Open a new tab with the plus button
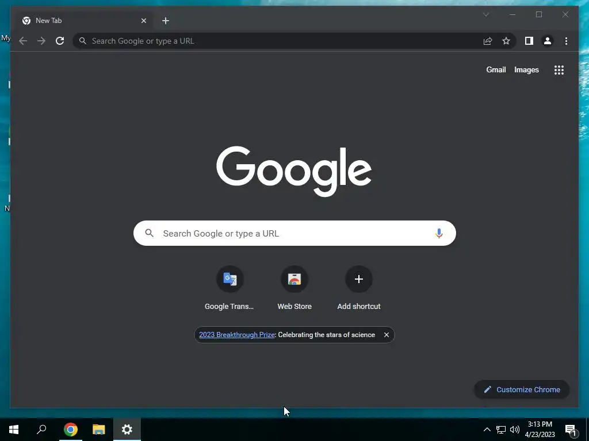The height and width of the screenshot is (441, 589). (x=166, y=21)
